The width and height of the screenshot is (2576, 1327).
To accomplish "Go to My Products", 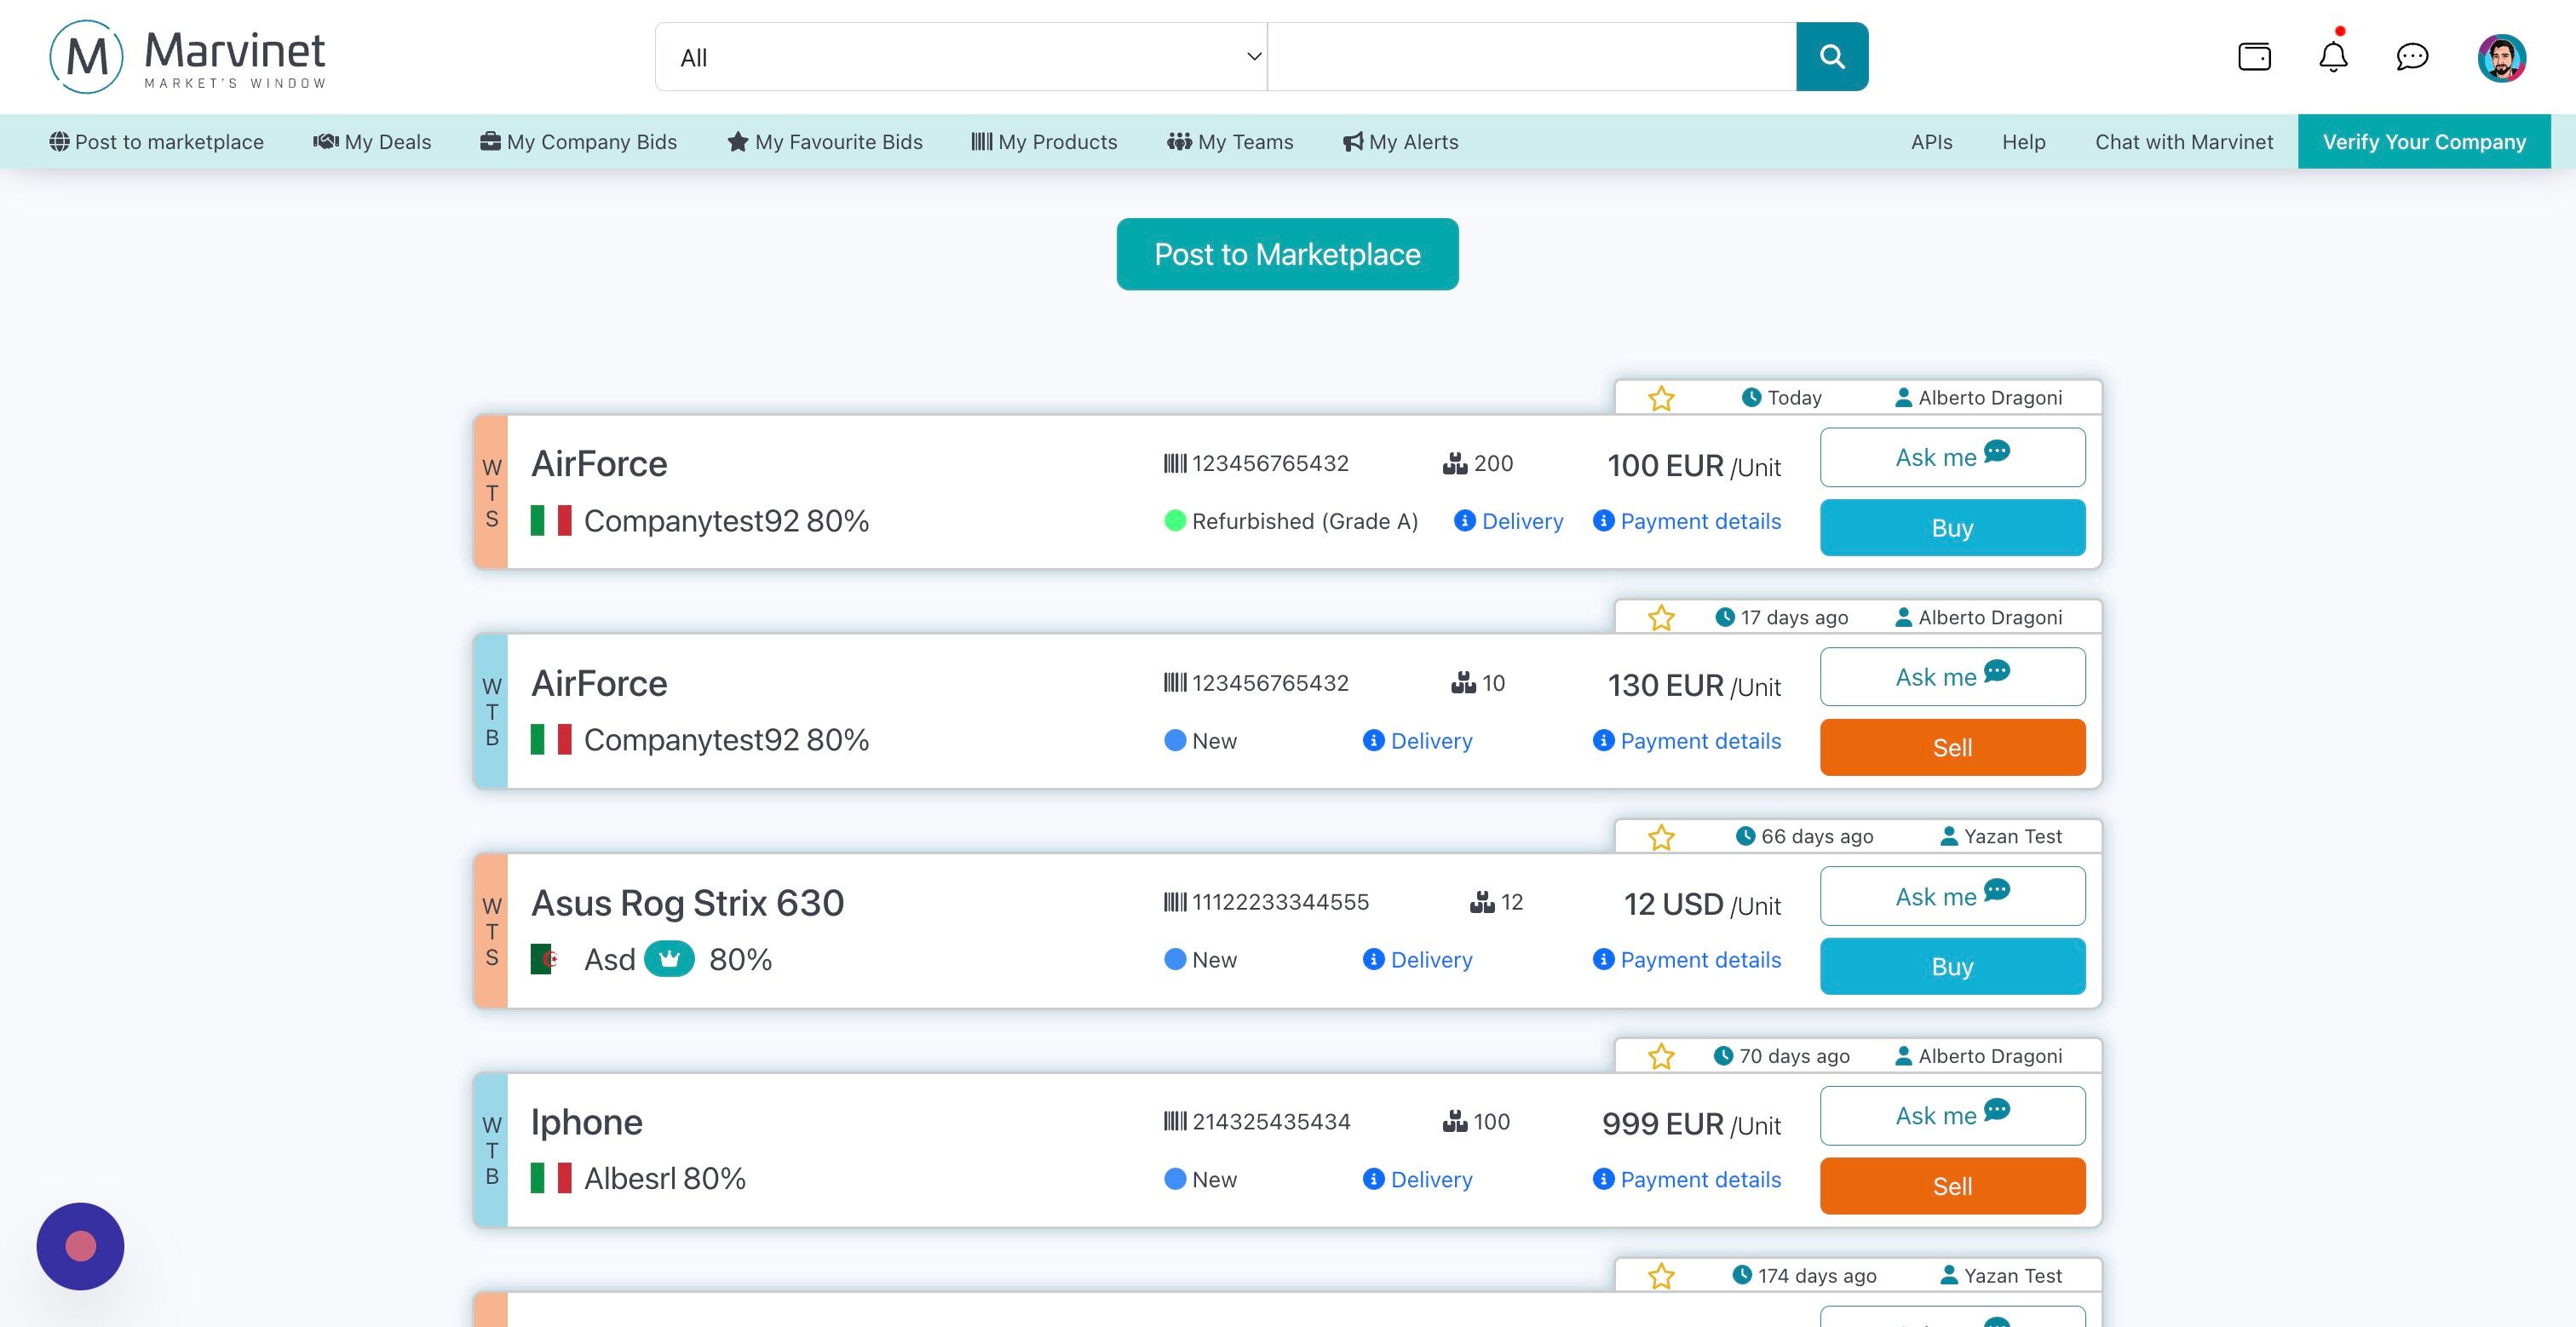I will 1044,142.
